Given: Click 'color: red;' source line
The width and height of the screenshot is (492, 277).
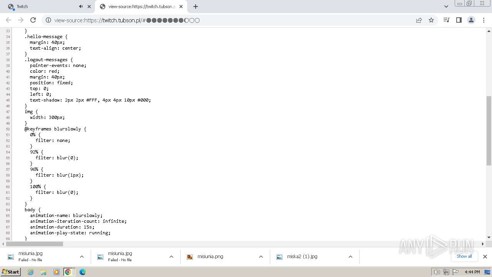Looking at the screenshot, I should pos(45,71).
